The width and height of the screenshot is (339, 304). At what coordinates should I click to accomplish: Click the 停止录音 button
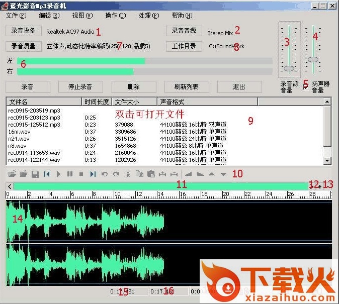[79, 86]
